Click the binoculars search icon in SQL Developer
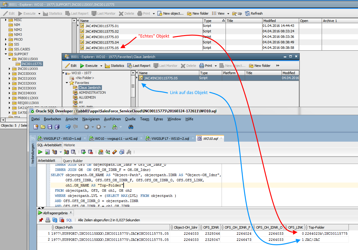Image resolution: width=358 pixels, height=250 pixels. 131,127
